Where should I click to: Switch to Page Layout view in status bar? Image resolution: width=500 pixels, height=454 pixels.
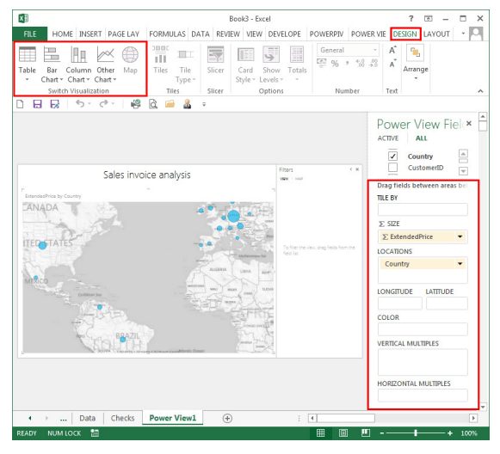click(x=343, y=433)
